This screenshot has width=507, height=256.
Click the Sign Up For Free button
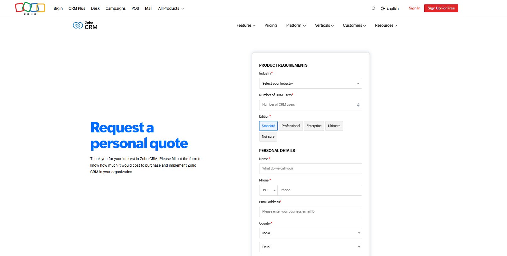point(441,8)
